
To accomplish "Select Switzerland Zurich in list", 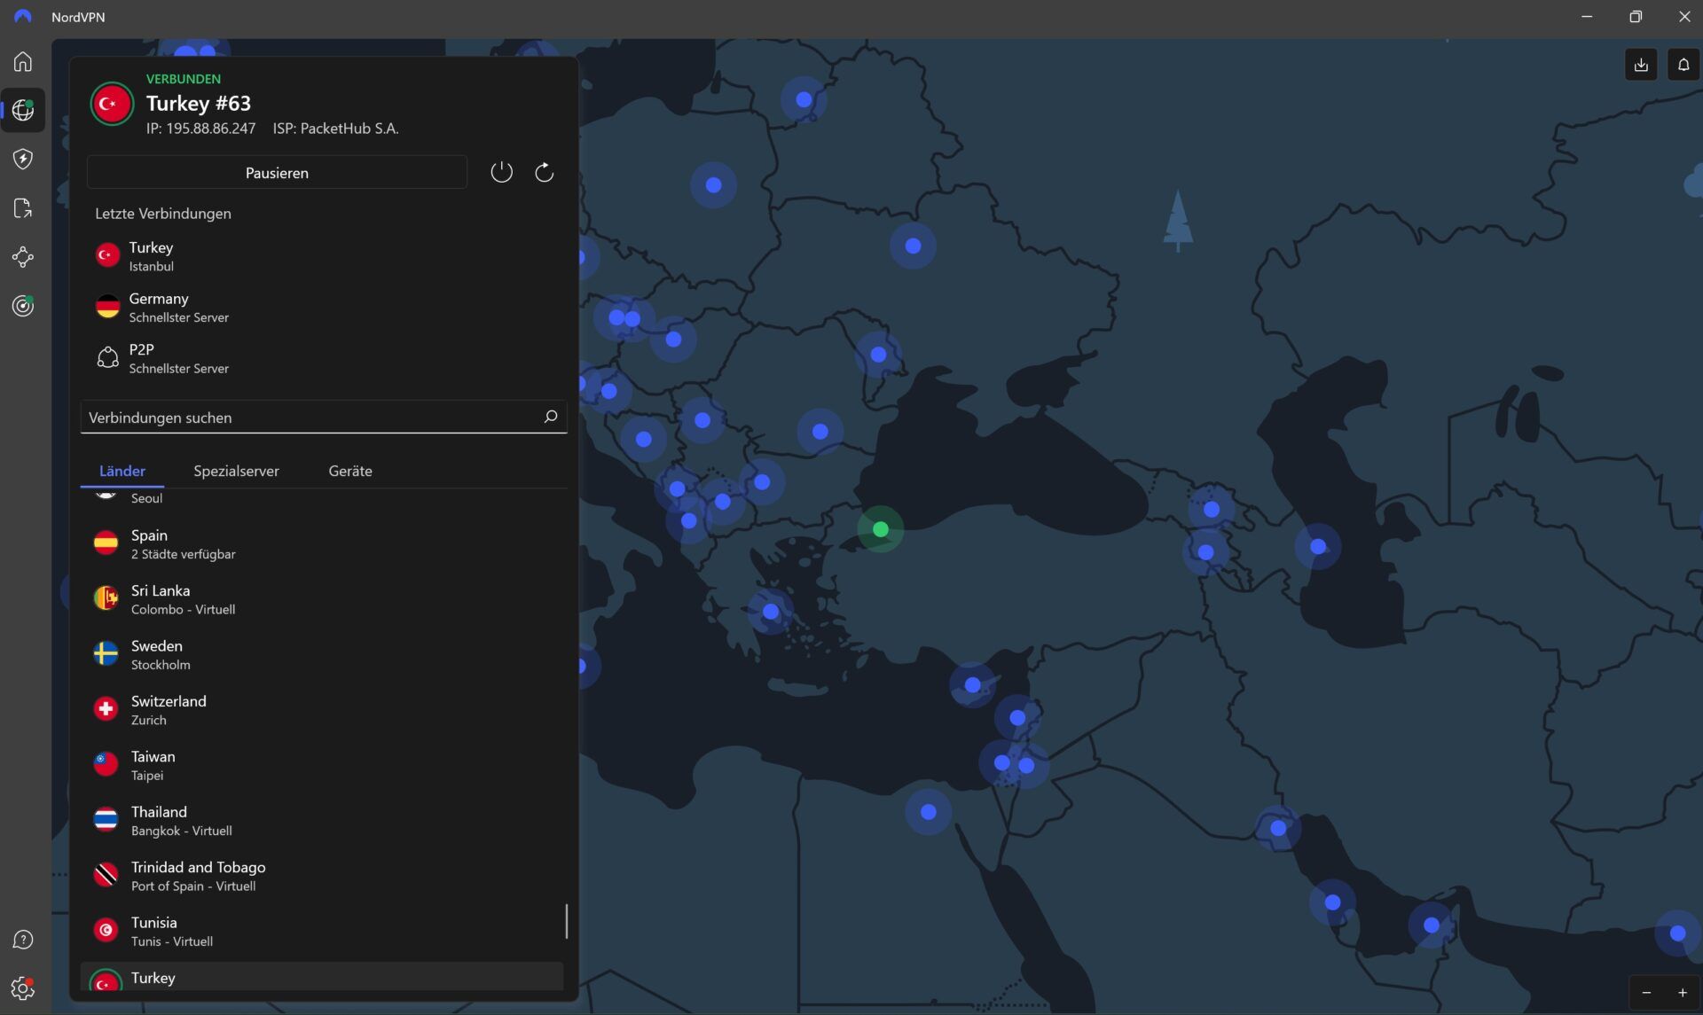I will click(x=322, y=709).
